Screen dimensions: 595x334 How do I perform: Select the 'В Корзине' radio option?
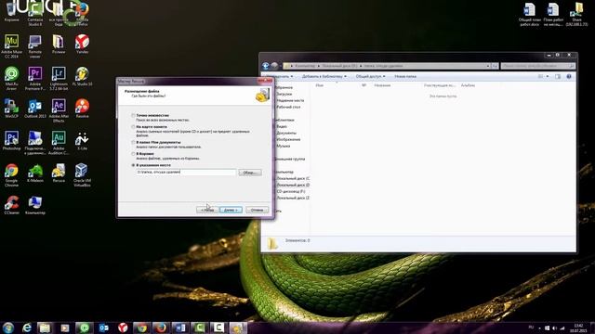[x=133, y=154]
